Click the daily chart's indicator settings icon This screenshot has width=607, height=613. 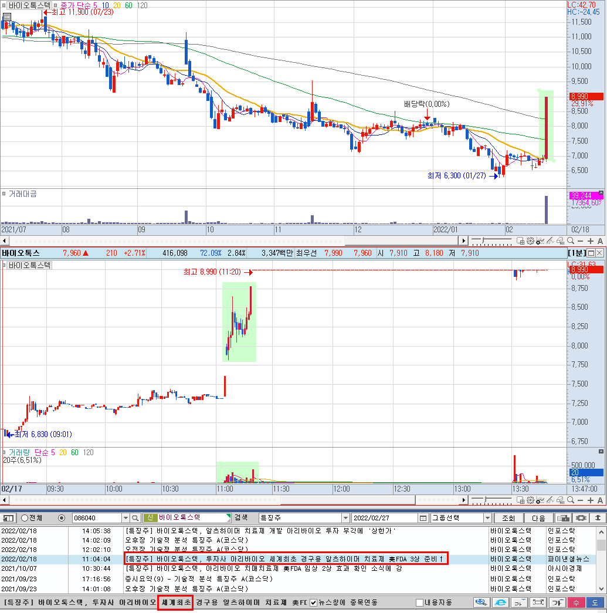pyautogui.click(x=540, y=241)
